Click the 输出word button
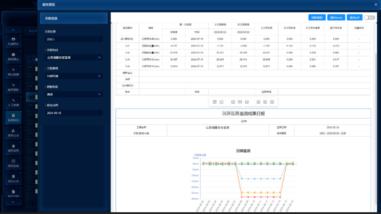The width and height of the screenshot is (381, 214). [336, 18]
